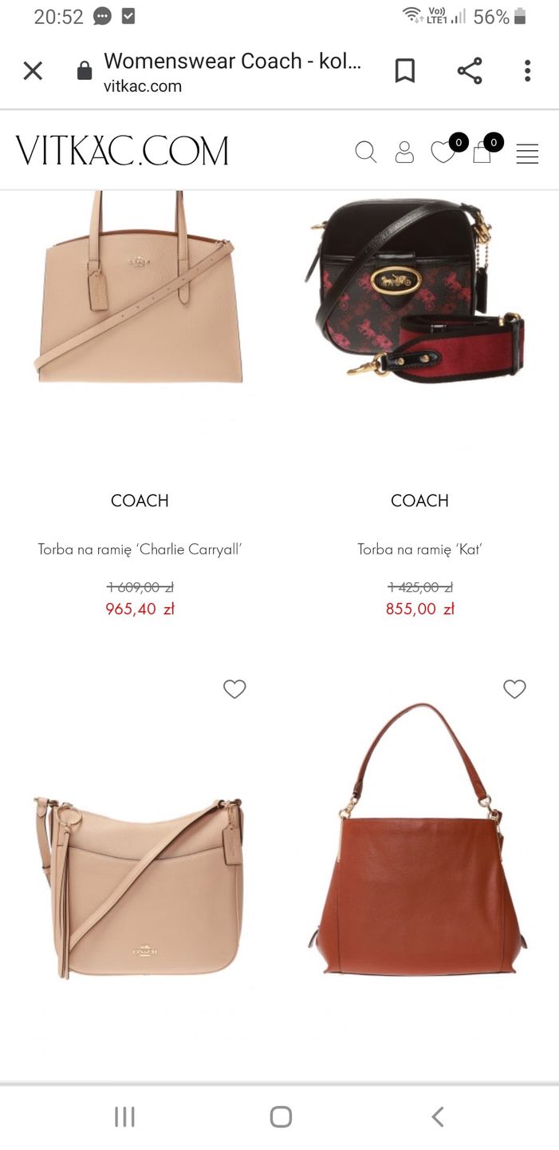The image size is (559, 1150).
Task: Close the browser tab with X
Action: pyautogui.click(x=33, y=71)
